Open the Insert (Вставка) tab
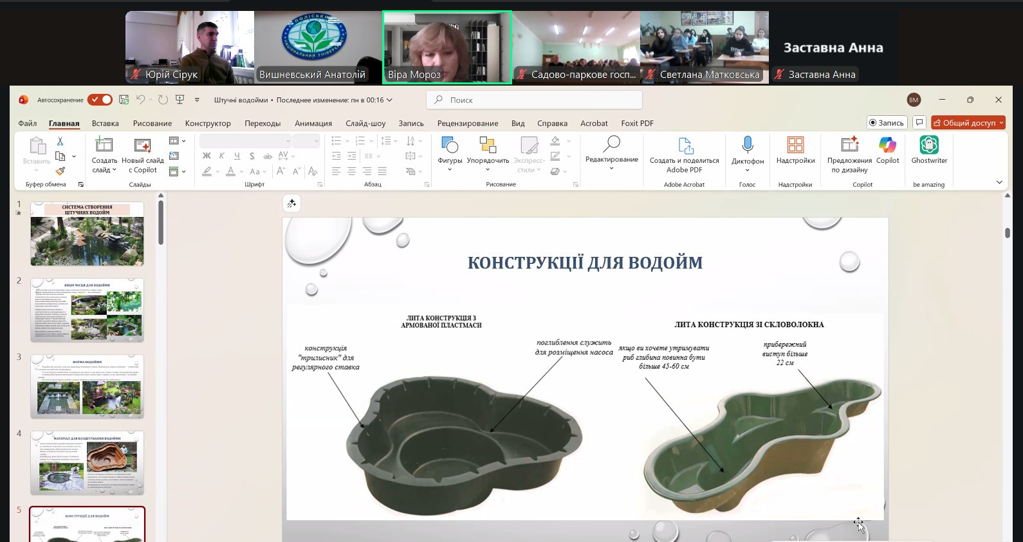Screen dimensions: 1023x542 point(105,124)
